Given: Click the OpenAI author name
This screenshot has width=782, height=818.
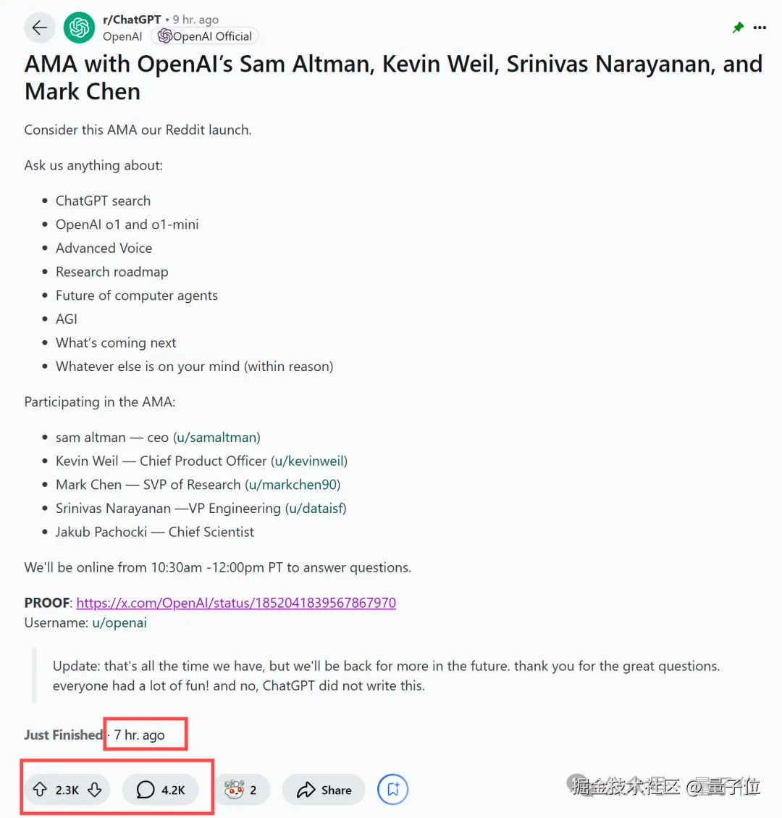Looking at the screenshot, I should pyautogui.click(x=122, y=36).
